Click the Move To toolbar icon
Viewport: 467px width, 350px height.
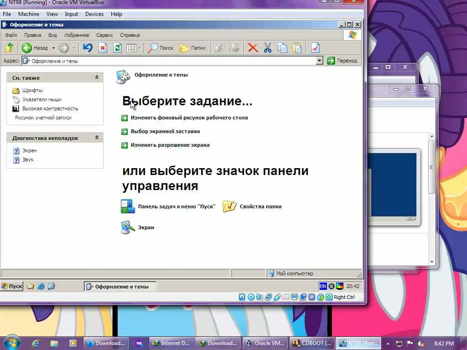tap(220, 47)
